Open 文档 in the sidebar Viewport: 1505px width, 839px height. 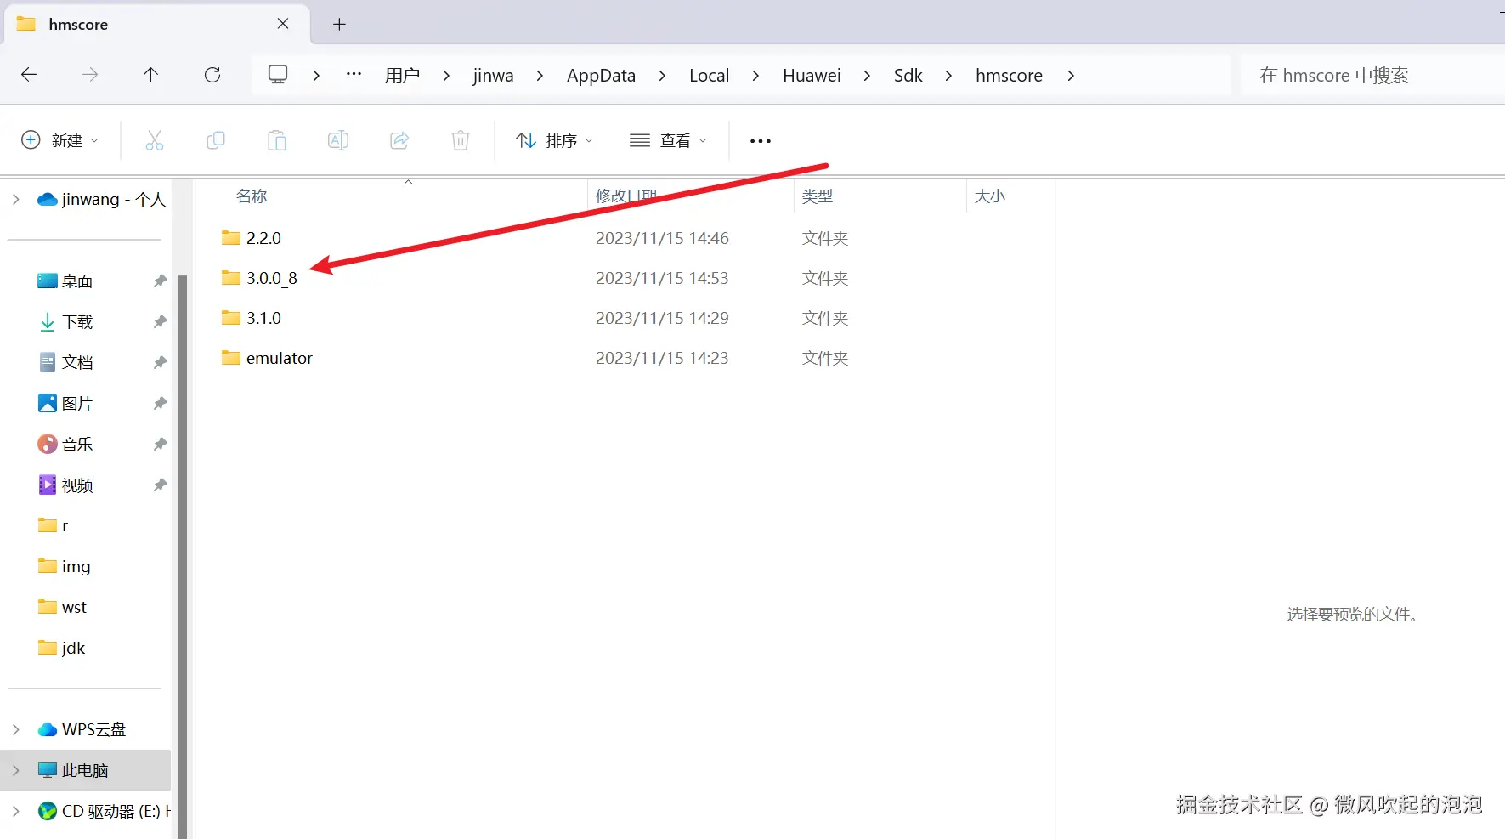pyautogui.click(x=65, y=362)
